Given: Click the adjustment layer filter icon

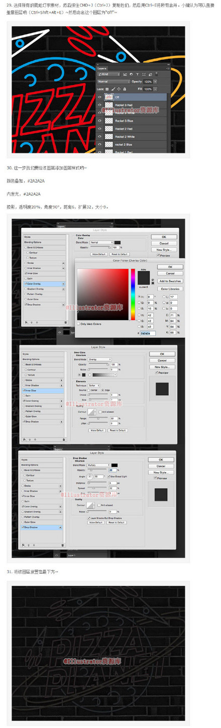Looking at the screenshot, I should (x=131, y=74).
